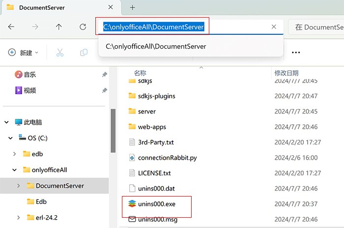Sort by 修改日期 column header

click(x=287, y=73)
